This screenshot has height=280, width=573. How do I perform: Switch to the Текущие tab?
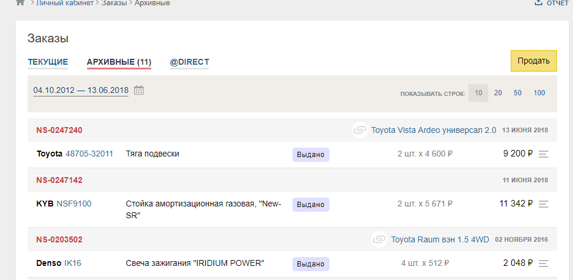[x=48, y=62]
